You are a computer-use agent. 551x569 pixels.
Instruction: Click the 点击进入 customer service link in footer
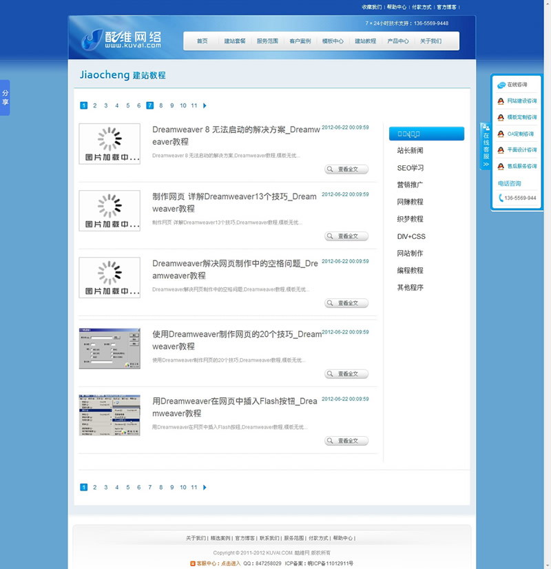231,563
